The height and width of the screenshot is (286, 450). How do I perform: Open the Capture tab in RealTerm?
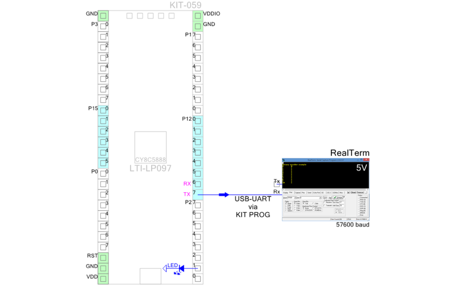(297, 193)
